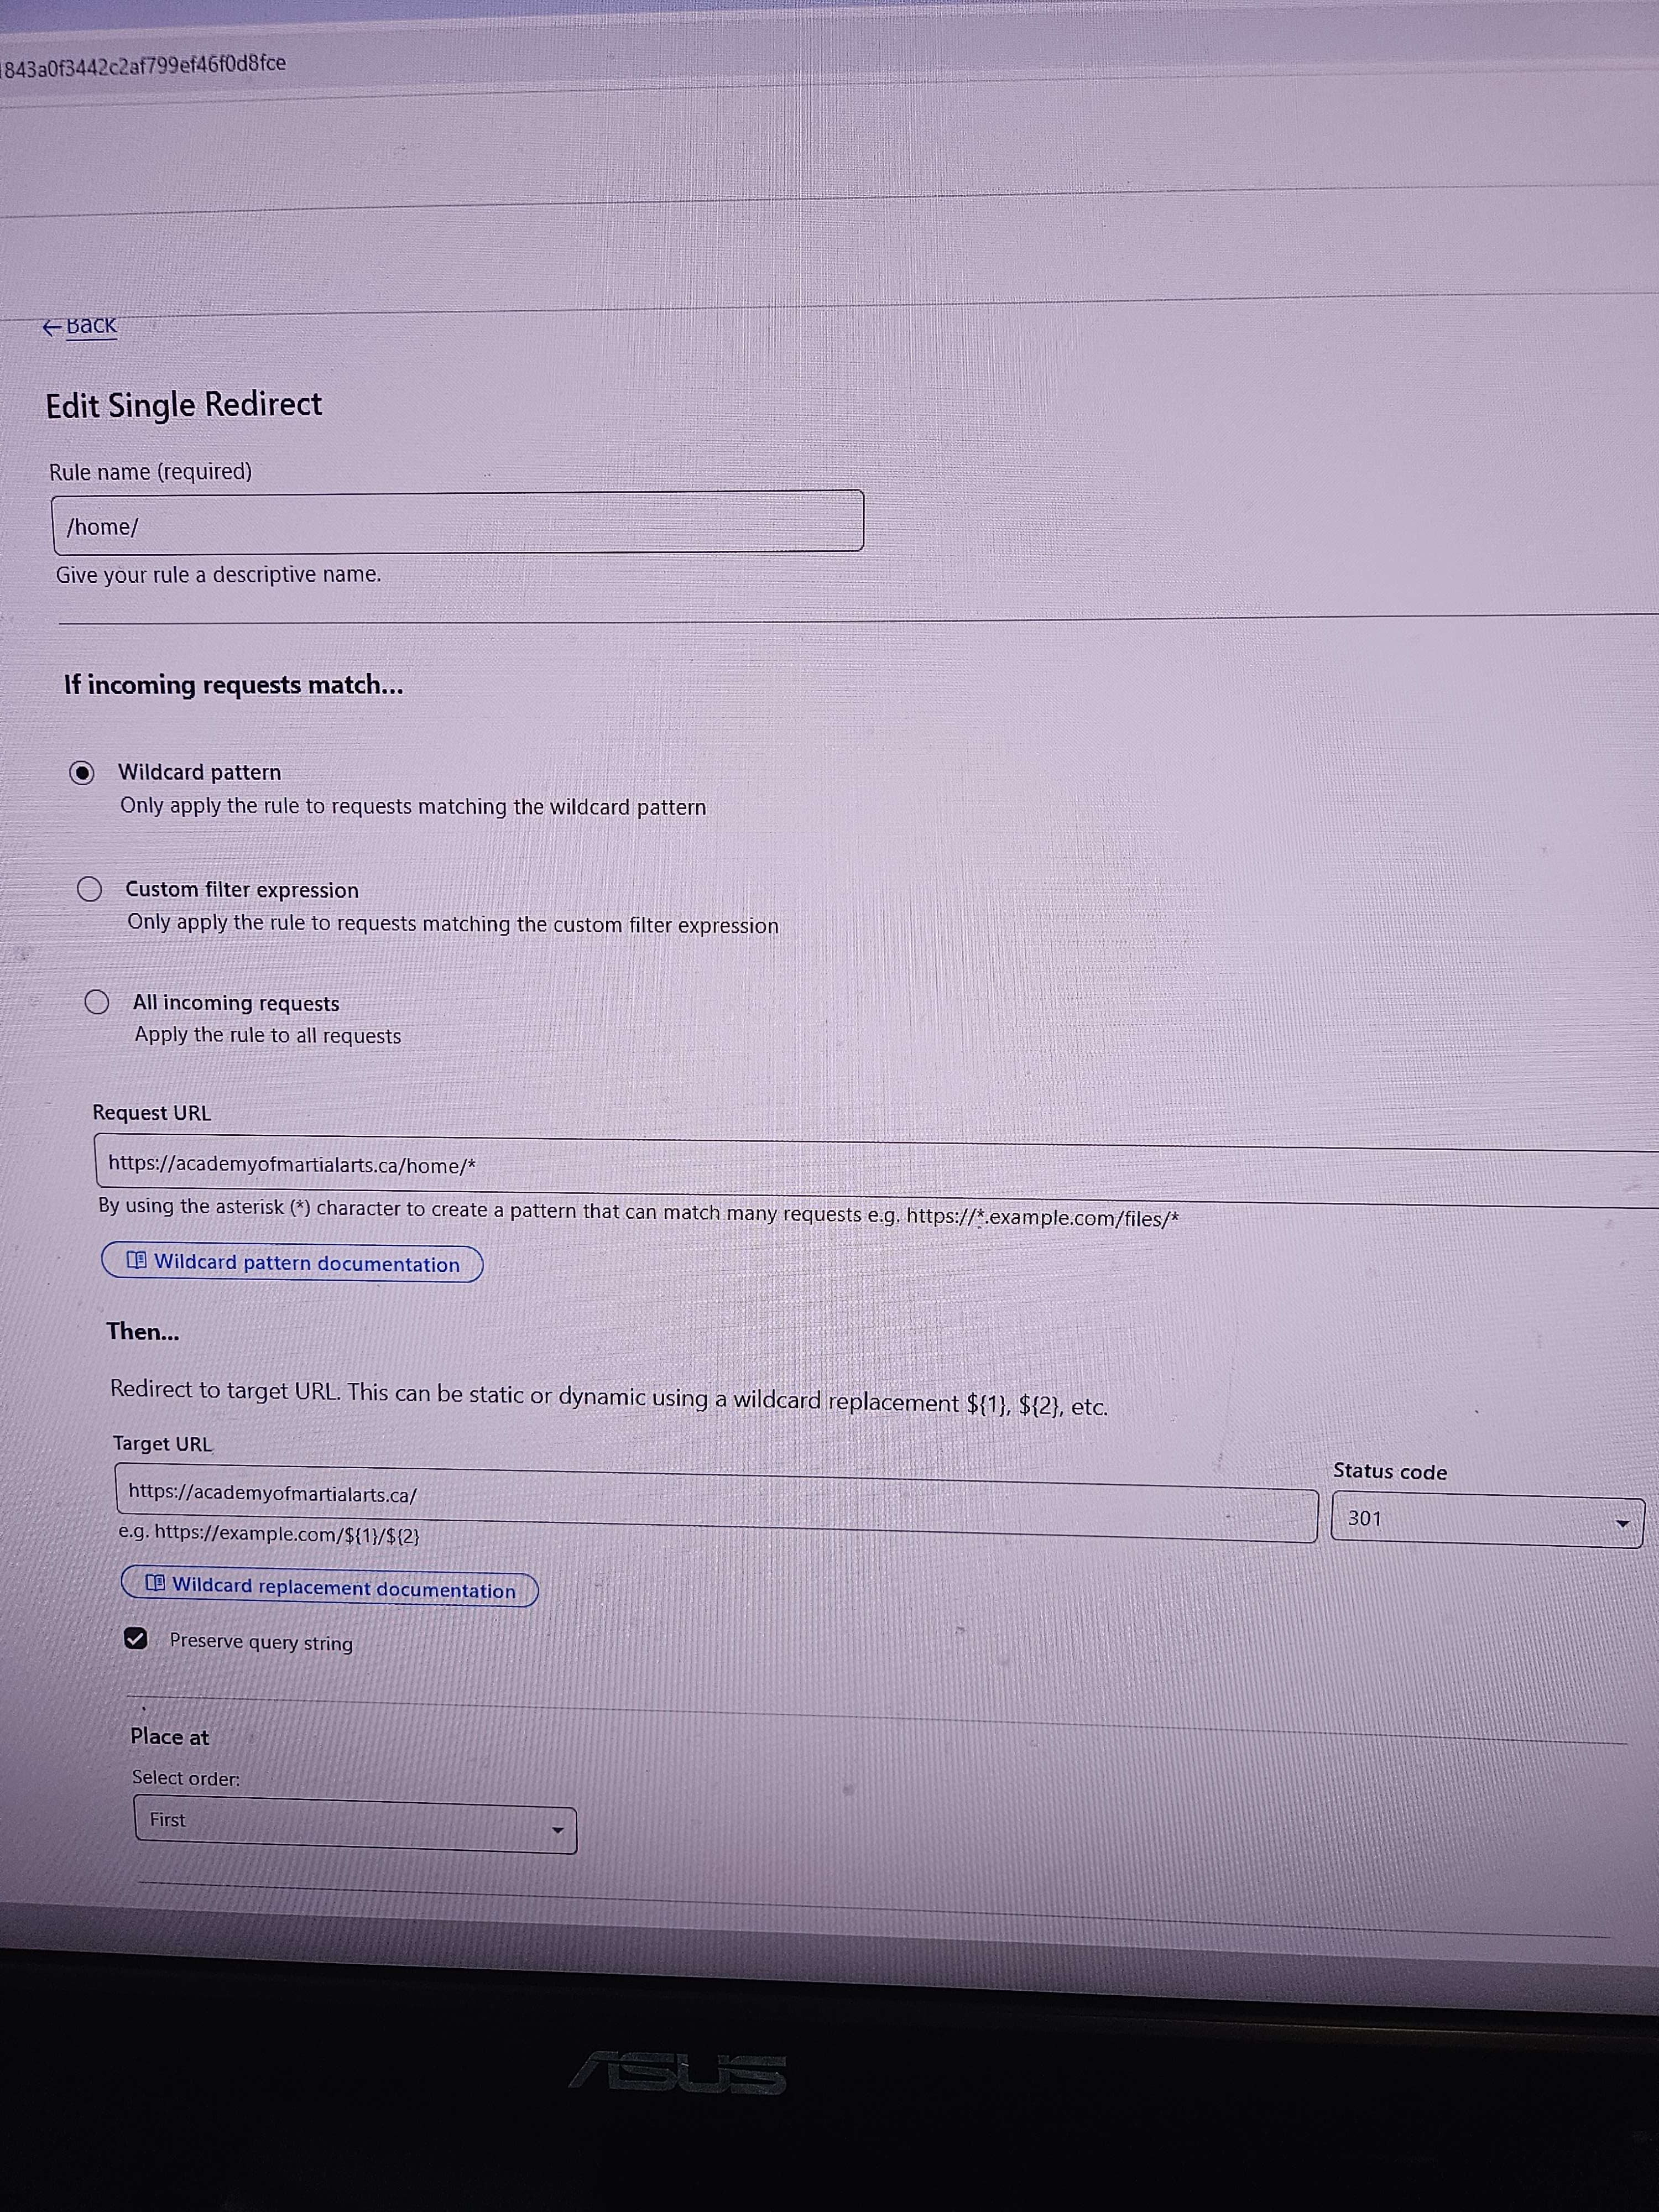Screen dimensions: 1659x2212
Task: Click the Preserve query string label
Action: (261, 1642)
